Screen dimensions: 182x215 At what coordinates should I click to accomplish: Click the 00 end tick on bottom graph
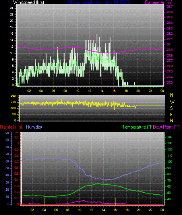[x=162, y=210]
